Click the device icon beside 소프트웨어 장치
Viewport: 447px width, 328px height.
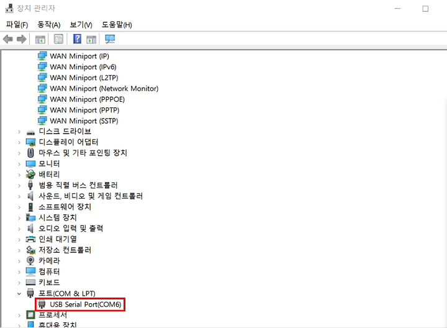coord(30,207)
